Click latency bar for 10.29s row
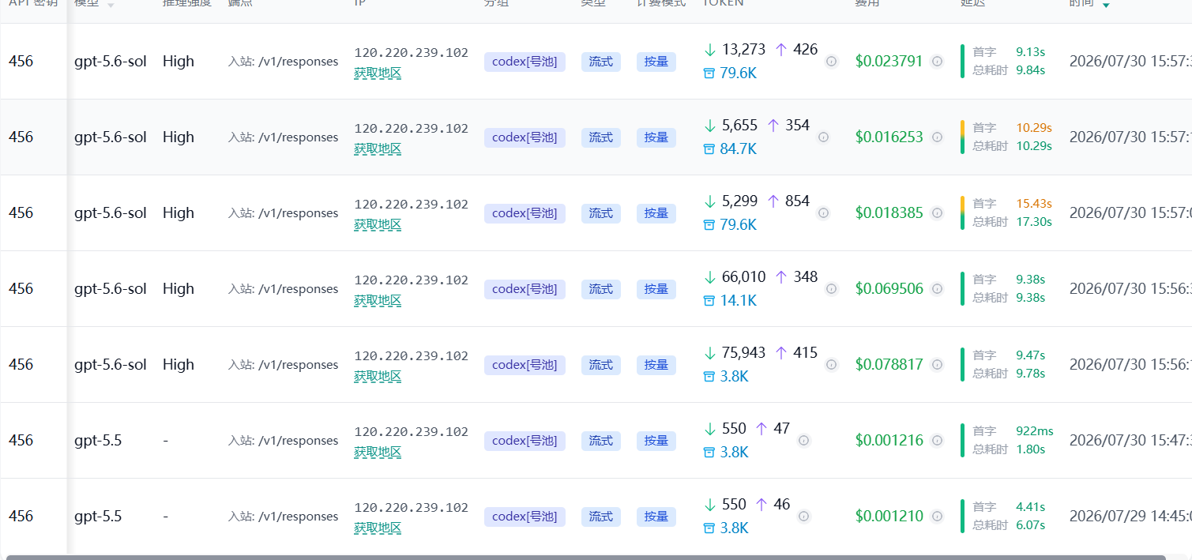Screen dimensions: 1192x560 [x=962, y=137]
